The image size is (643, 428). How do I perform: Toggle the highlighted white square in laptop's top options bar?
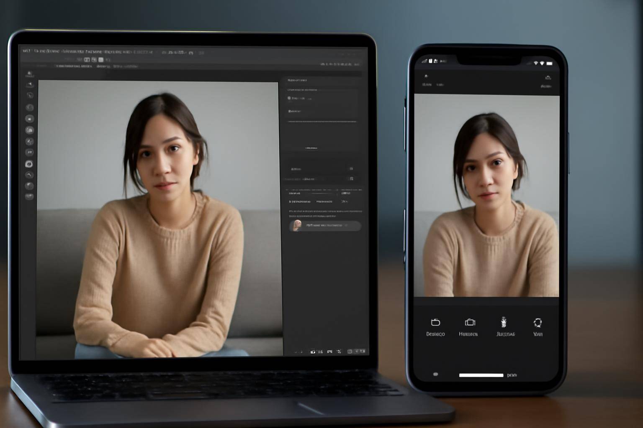(x=101, y=60)
